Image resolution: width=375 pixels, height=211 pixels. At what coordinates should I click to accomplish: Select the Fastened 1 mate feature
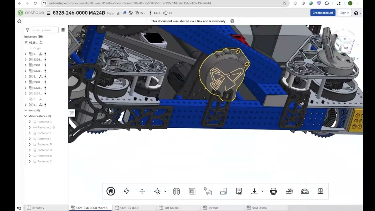pyautogui.click(x=44, y=133)
